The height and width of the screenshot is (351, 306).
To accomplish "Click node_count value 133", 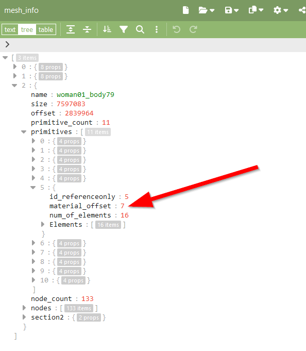I will click(87, 299).
